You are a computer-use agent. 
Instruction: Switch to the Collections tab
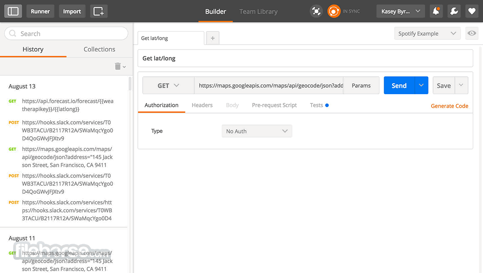tap(99, 50)
